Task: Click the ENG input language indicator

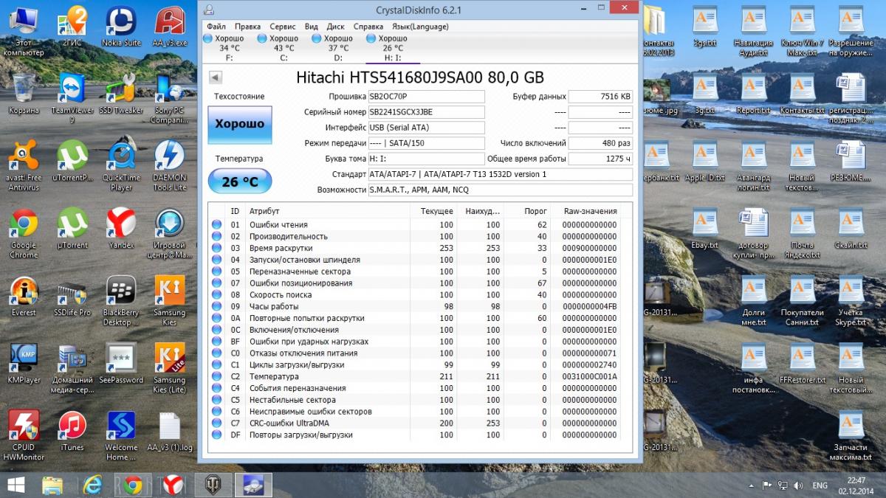Action: coord(820,485)
